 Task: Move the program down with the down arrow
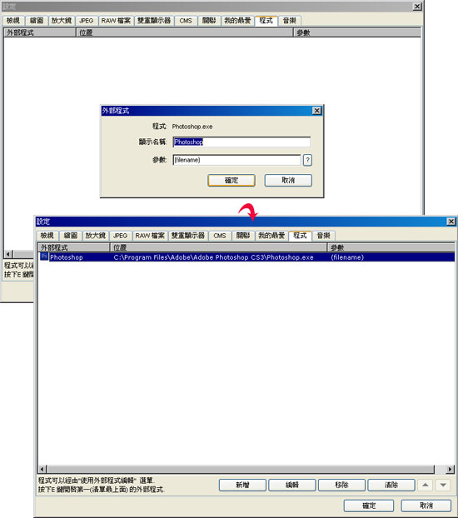[x=443, y=485]
